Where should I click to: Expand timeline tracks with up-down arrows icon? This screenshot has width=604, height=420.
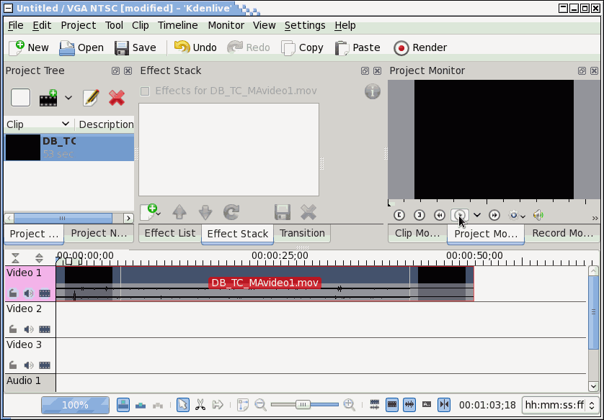tap(39, 258)
